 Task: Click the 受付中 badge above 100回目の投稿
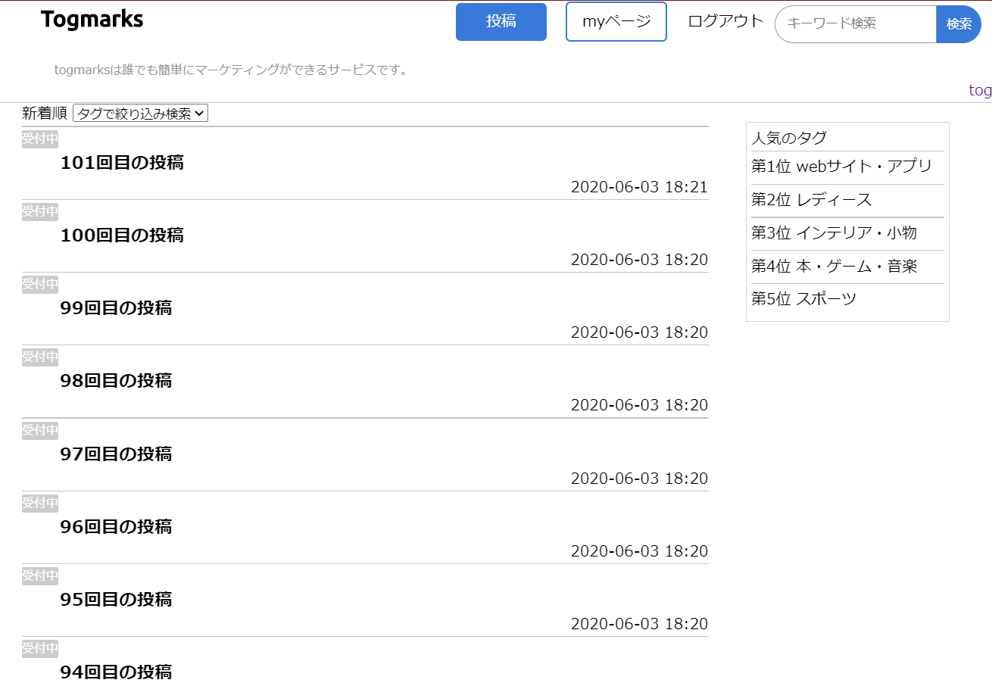[x=40, y=211]
